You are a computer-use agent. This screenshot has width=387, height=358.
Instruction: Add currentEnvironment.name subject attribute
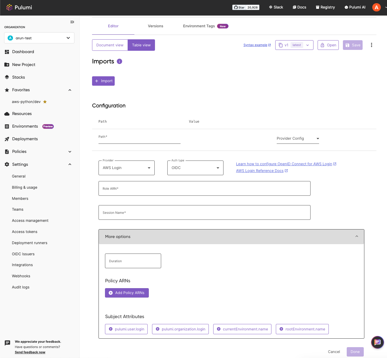pyautogui.click(x=242, y=329)
